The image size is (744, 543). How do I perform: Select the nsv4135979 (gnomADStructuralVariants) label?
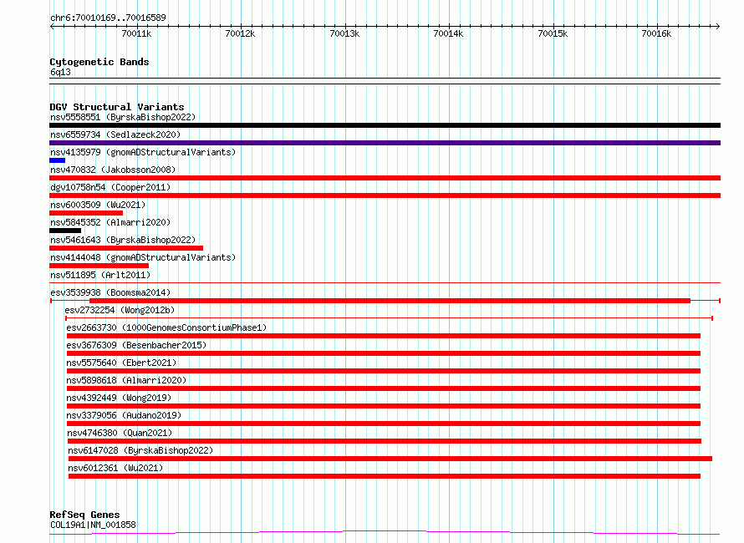point(143,152)
